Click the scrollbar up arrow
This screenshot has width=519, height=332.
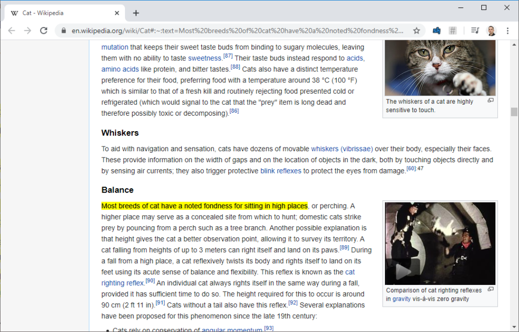(x=514, y=44)
